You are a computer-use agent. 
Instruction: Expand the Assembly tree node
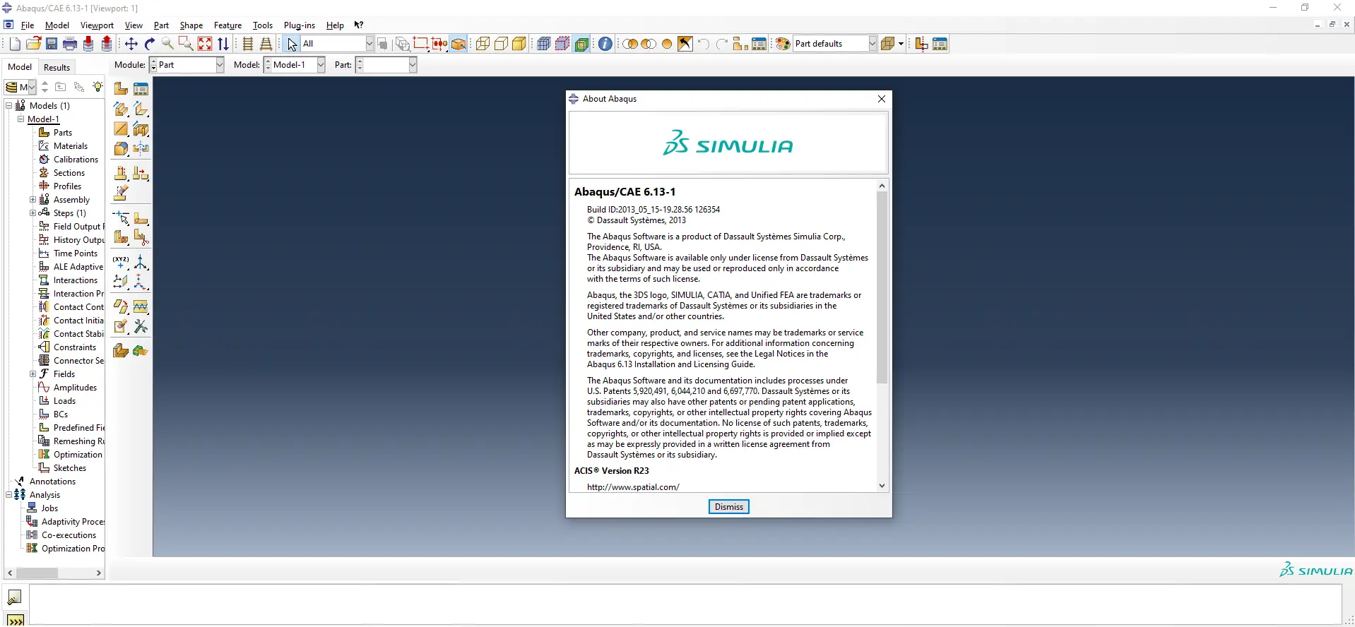[32, 200]
